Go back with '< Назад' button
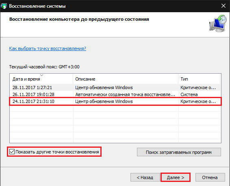 [x=145, y=177]
